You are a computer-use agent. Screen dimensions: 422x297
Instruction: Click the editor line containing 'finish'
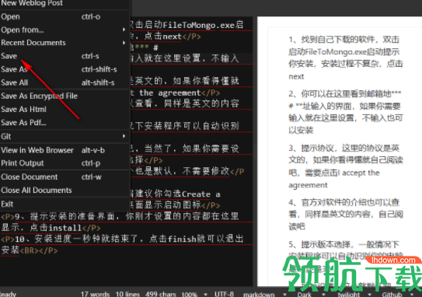coord(123,239)
